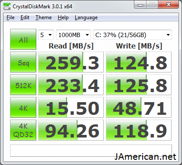This screenshot has width=182, height=165.
Task: Click the 4K read result 15.50
Action: click(x=71, y=107)
